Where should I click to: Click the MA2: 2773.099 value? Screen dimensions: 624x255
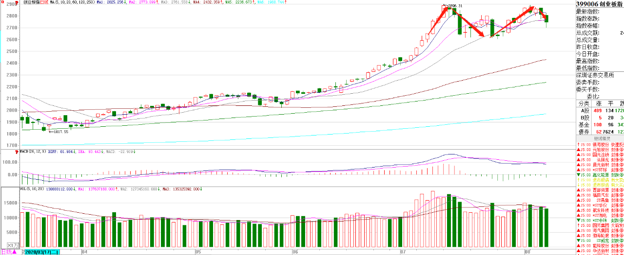click(x=143, y=2)
